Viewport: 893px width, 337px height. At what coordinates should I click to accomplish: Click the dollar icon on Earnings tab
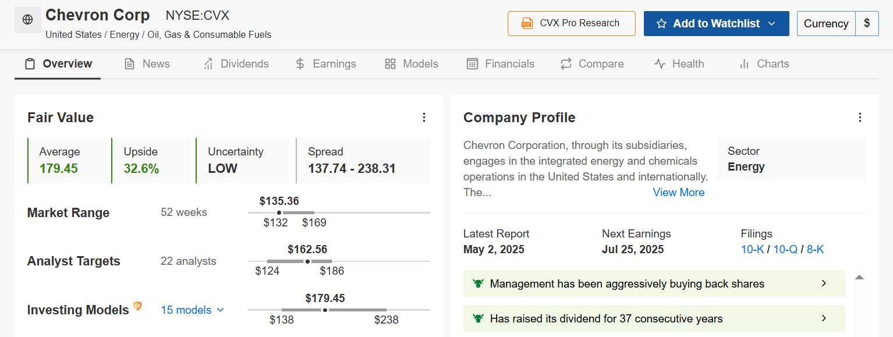(300, 64)
